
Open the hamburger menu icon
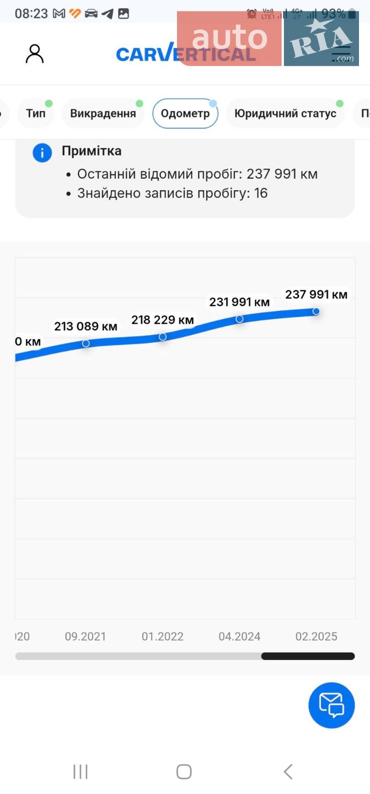tap(340, 53)
